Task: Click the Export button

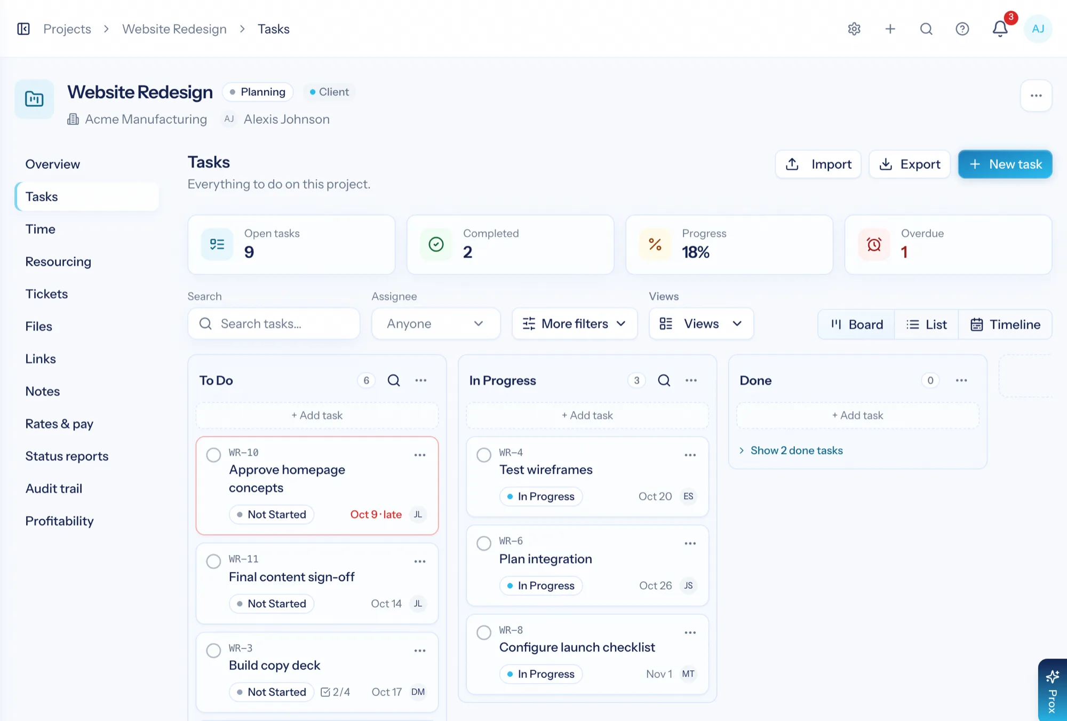Action: point(909,164)
